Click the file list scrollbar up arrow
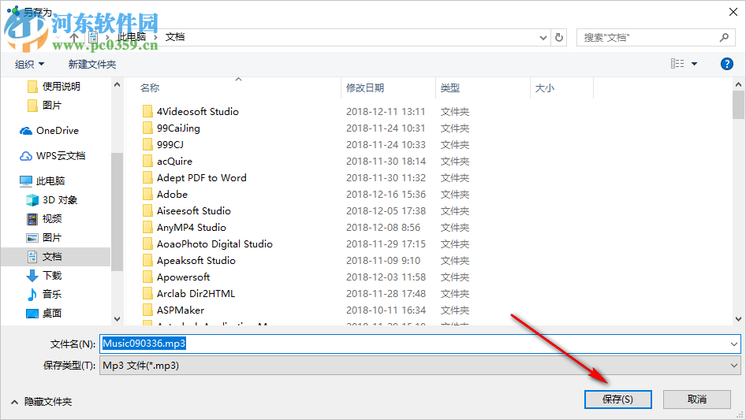The width and height of the screenshot is (746, 420). coord(738,84)
